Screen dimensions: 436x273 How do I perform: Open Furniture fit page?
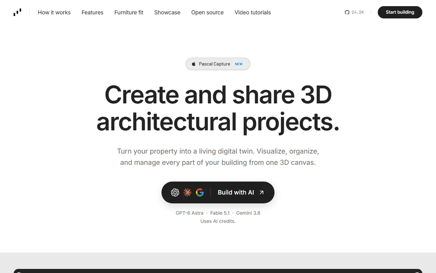(129, 12)
